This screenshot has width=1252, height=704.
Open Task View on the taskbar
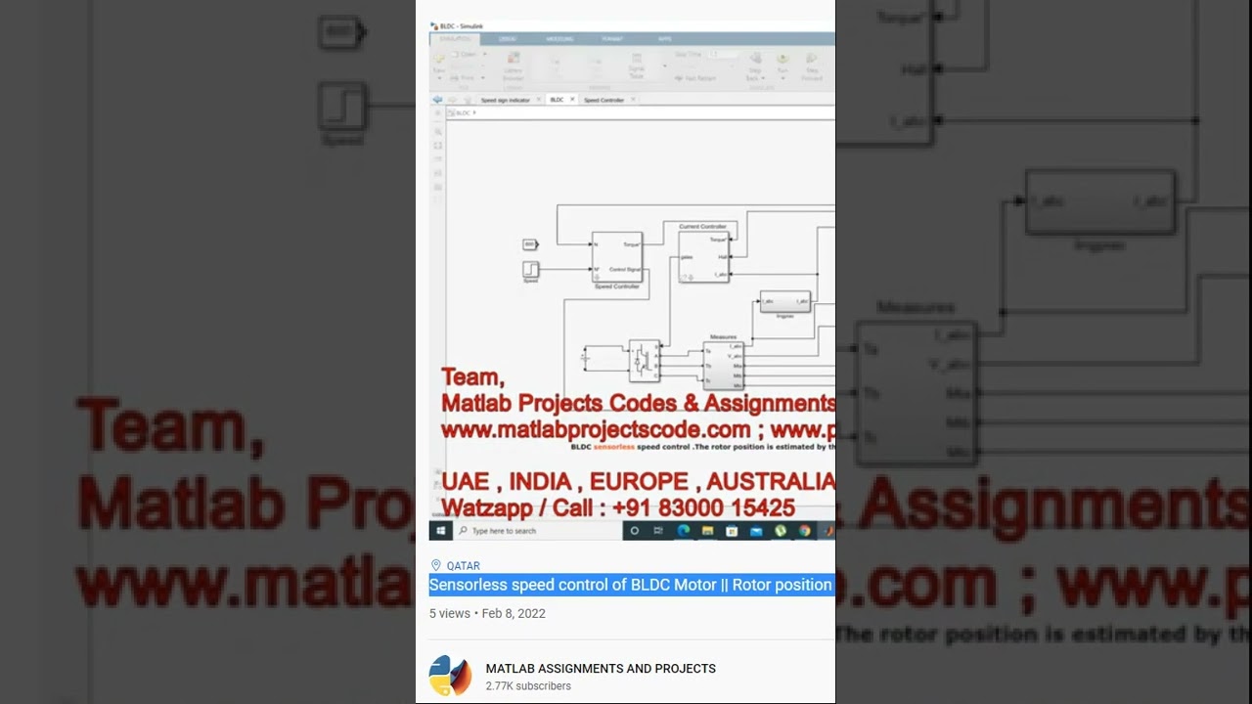[x=659, y=531]
